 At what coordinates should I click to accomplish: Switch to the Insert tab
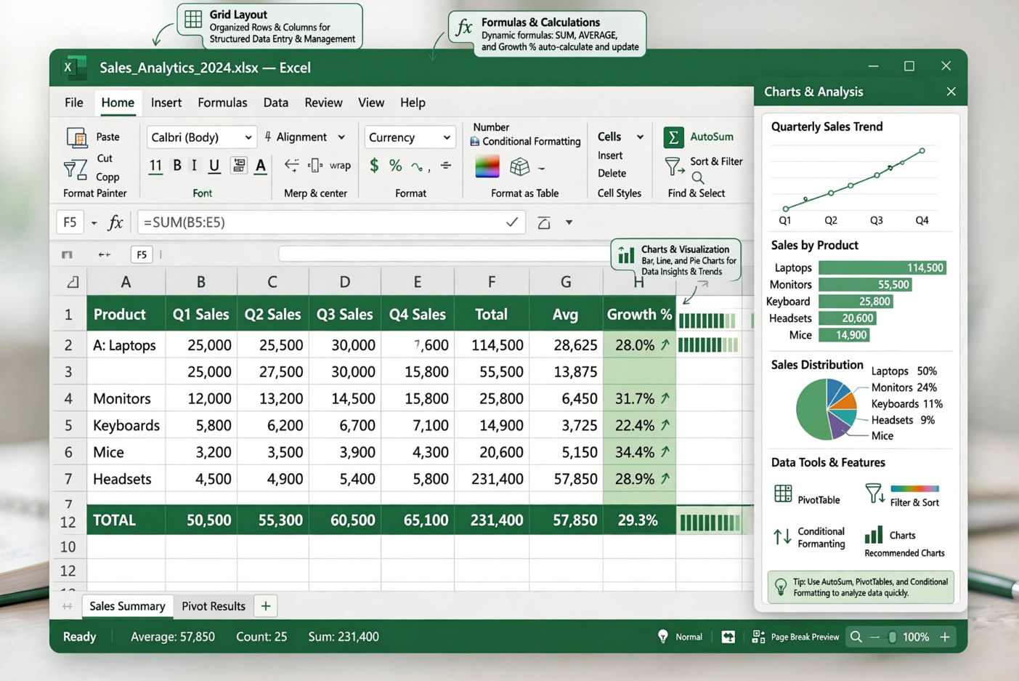(x=166, y=102)
